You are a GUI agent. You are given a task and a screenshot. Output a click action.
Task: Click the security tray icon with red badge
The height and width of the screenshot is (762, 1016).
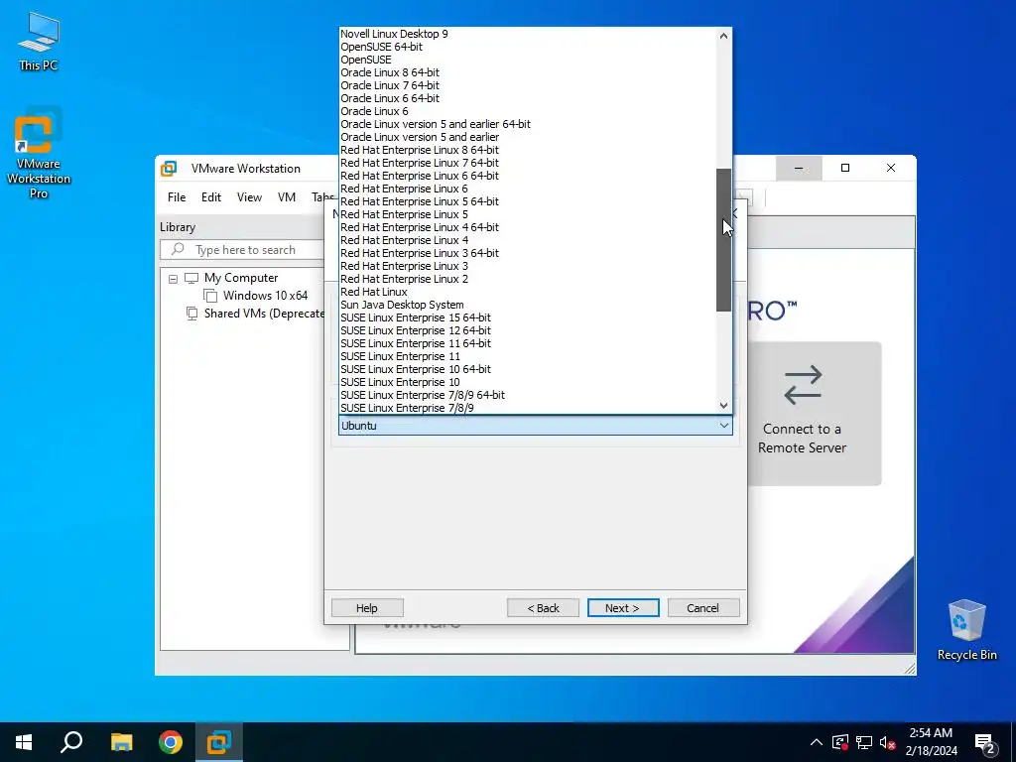tap(839, 742)
